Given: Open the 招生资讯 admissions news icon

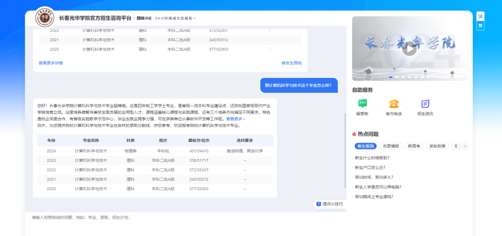Looking at the screenshot, I should pos(425,104).
